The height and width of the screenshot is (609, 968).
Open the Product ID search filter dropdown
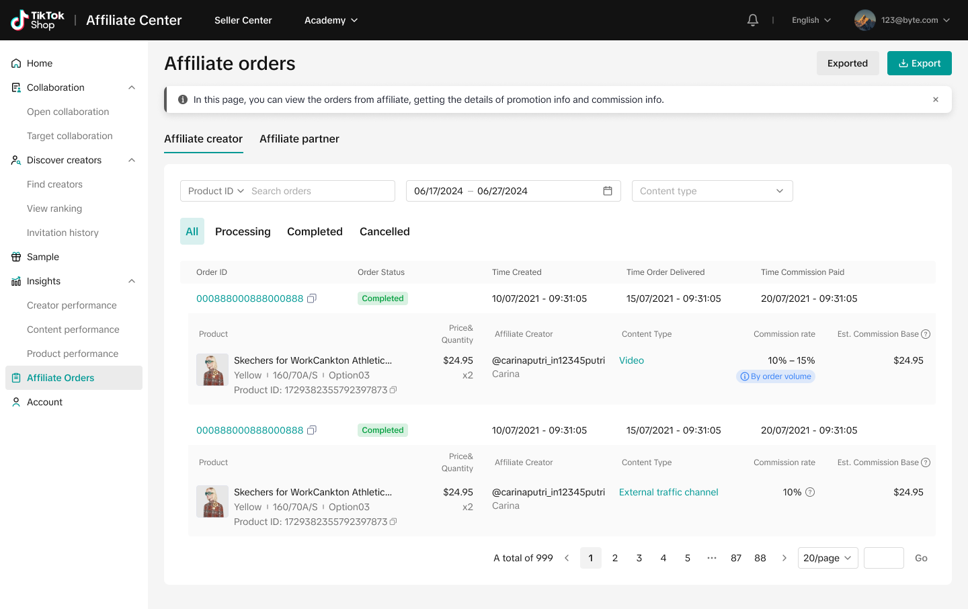pos(216,191)
